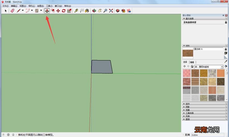The image size is (229, 137).
Task: Collapse the 图元信息 panel
Action: (184, 19)
